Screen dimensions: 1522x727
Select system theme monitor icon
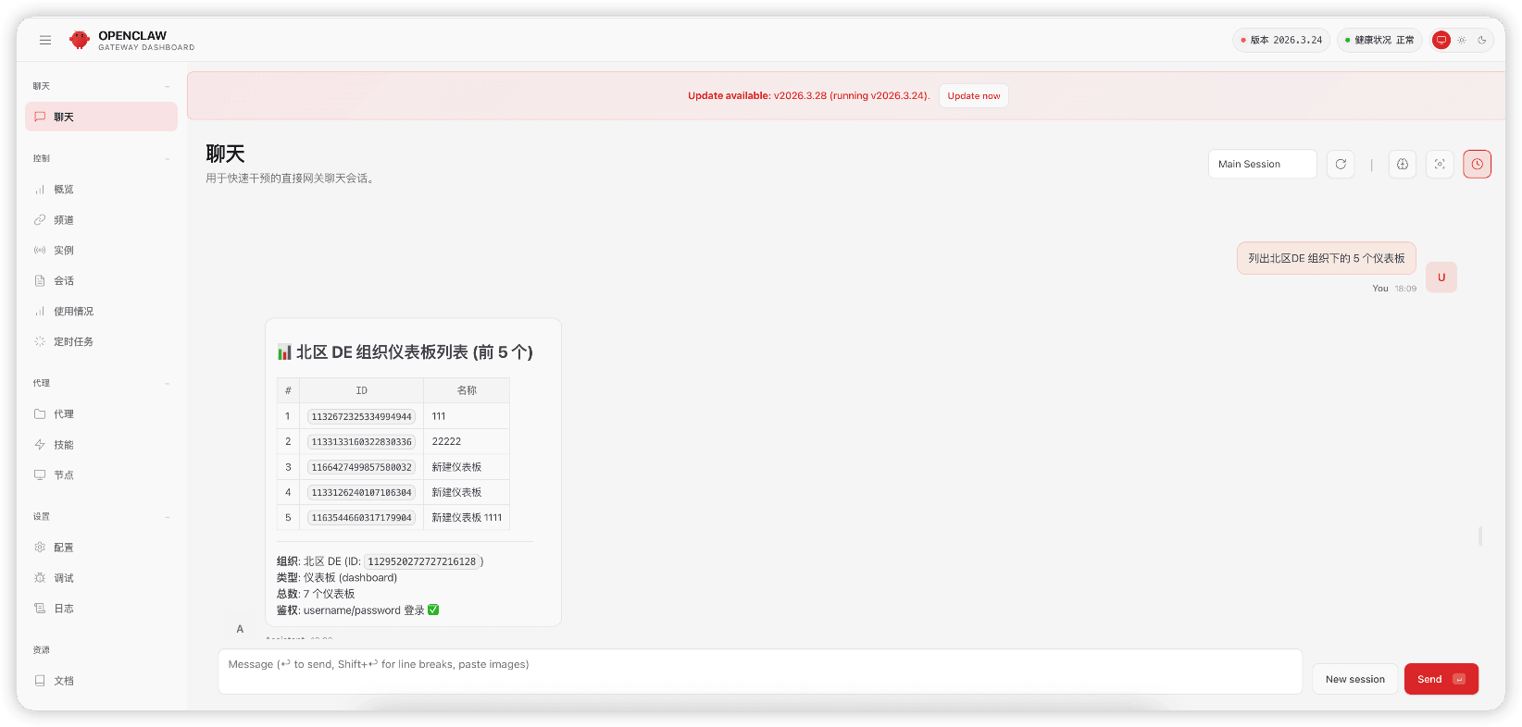(1441, 40)
